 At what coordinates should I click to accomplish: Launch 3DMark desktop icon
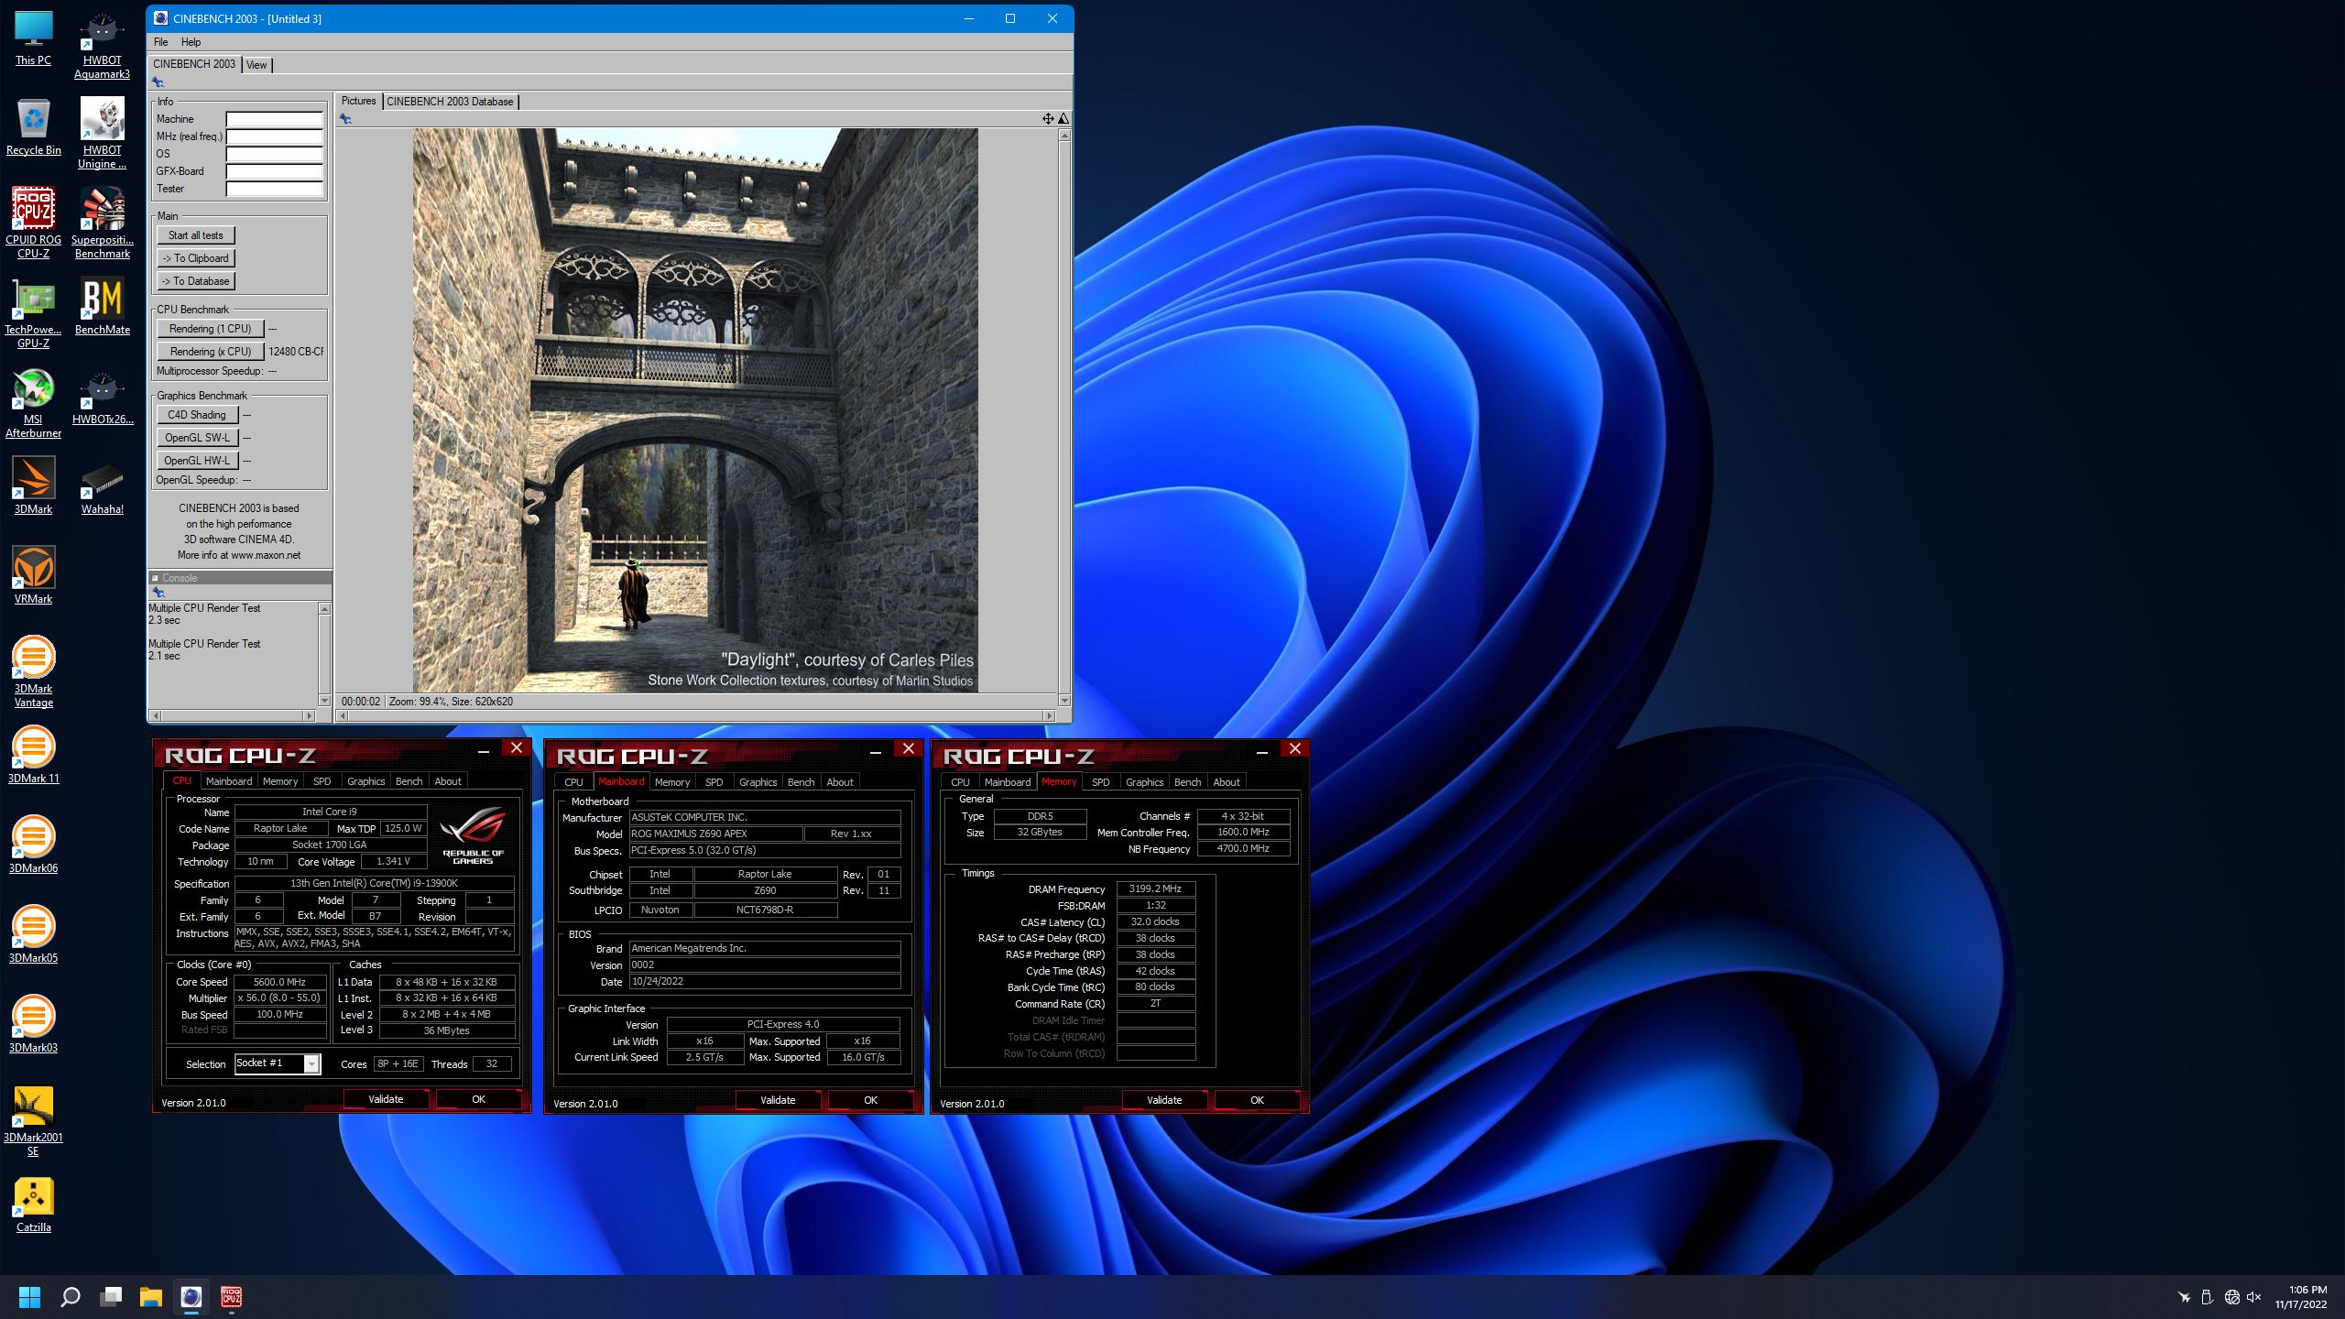33,485
